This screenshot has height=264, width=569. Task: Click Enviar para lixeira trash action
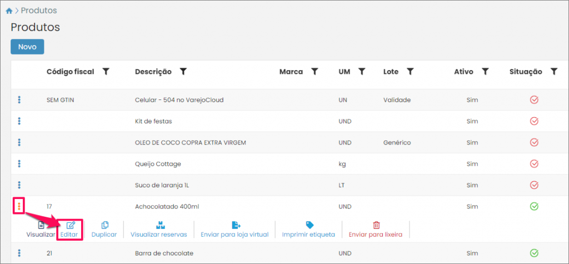click(376, 229)
